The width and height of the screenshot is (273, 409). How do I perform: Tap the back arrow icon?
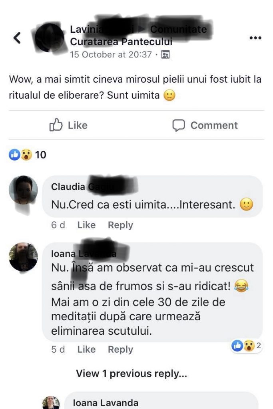(x=17, y=38)
